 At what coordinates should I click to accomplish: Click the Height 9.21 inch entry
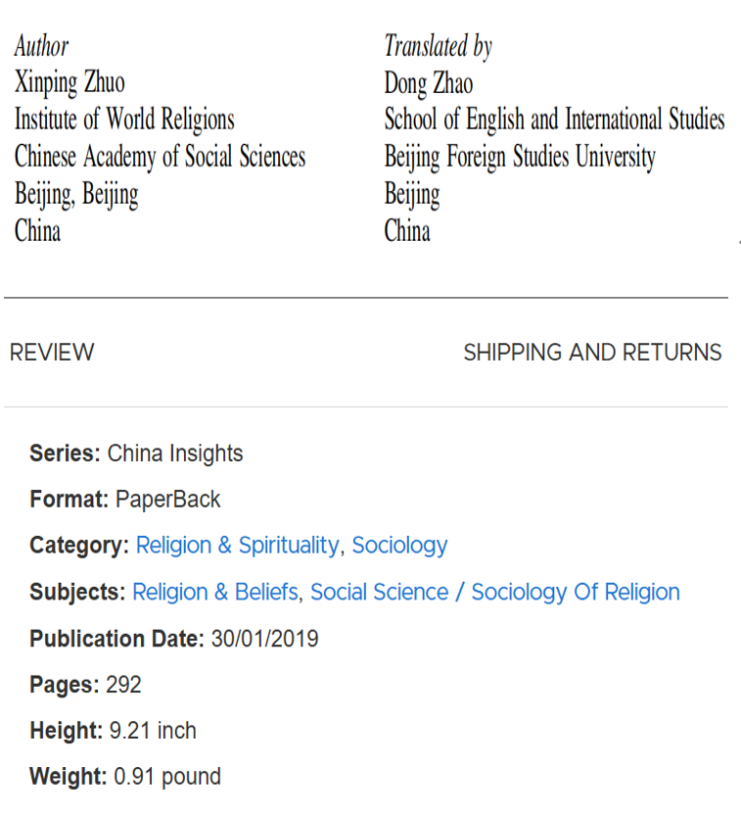click(152, 731)
